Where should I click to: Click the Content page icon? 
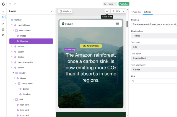(12, 20)
